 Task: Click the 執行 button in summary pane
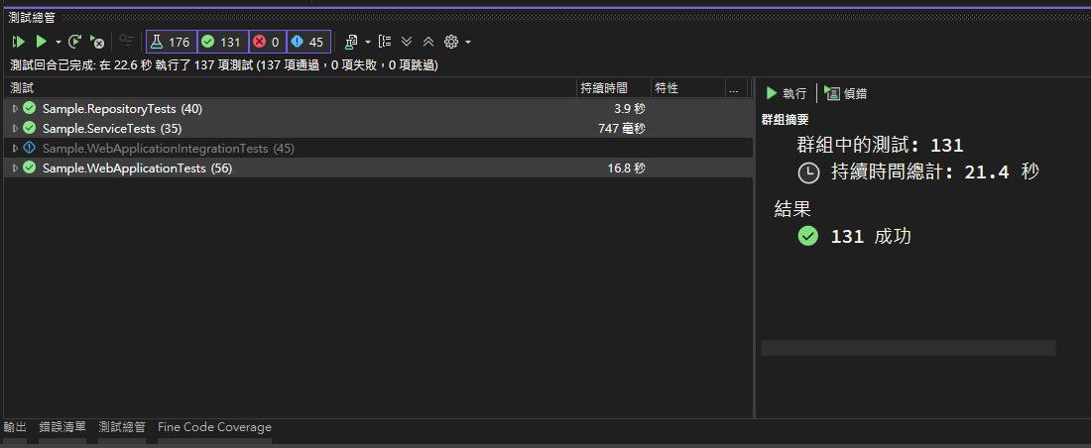pos(786,93)
